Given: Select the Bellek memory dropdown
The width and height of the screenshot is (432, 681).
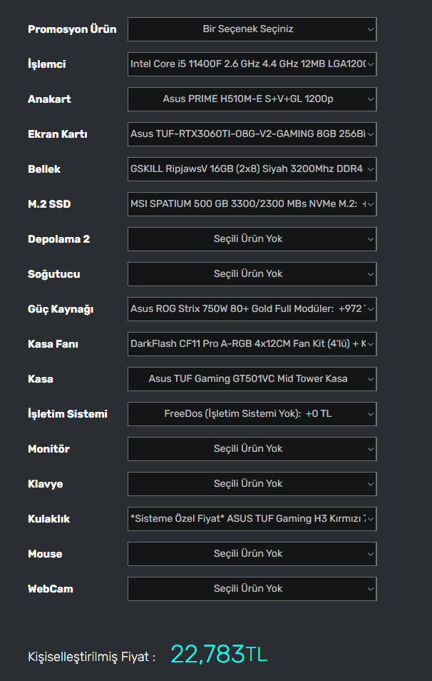Looking at the screenshot, I should tap(252, 169).
